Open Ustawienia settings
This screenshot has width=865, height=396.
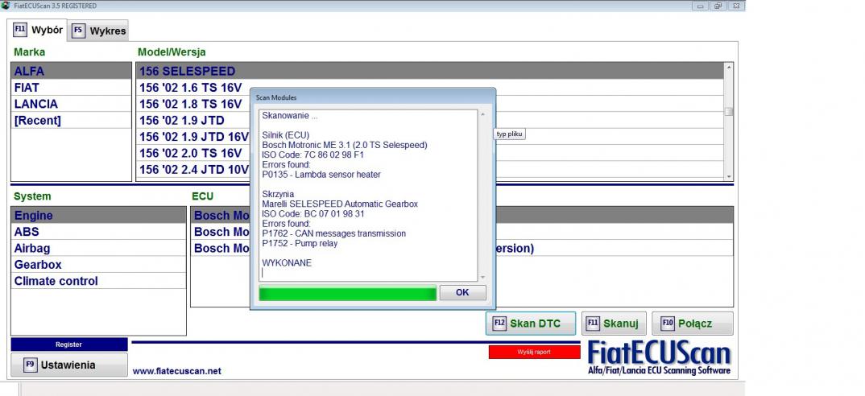[x=69, y=365]
